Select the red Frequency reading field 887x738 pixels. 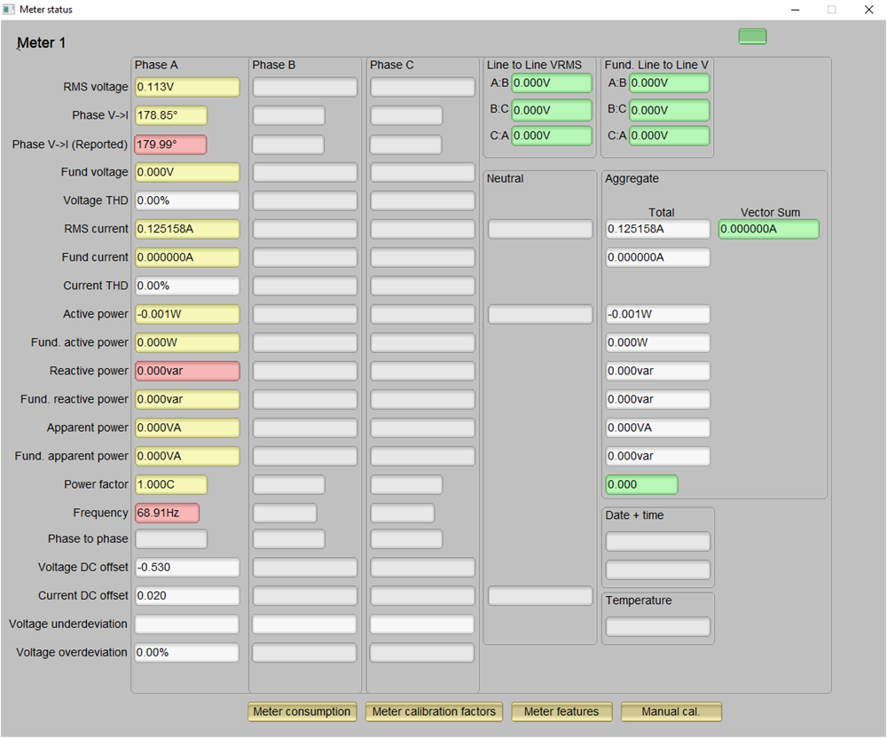[169, 513]
